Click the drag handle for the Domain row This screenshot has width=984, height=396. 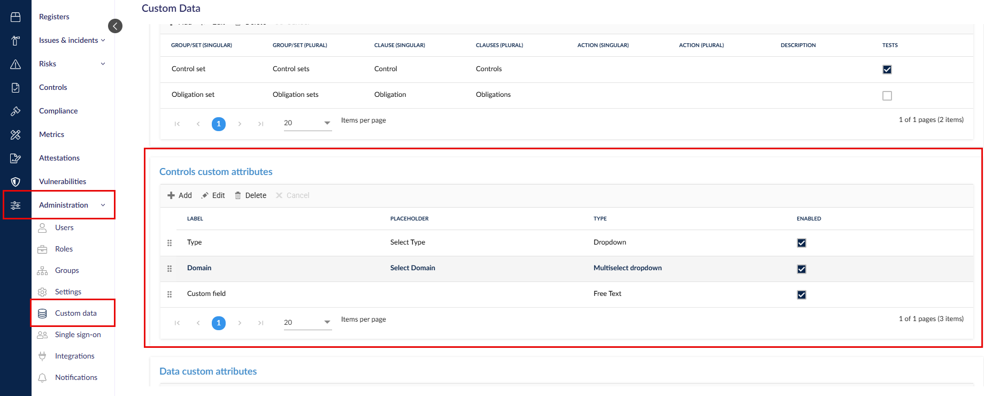tap(170, 269)
